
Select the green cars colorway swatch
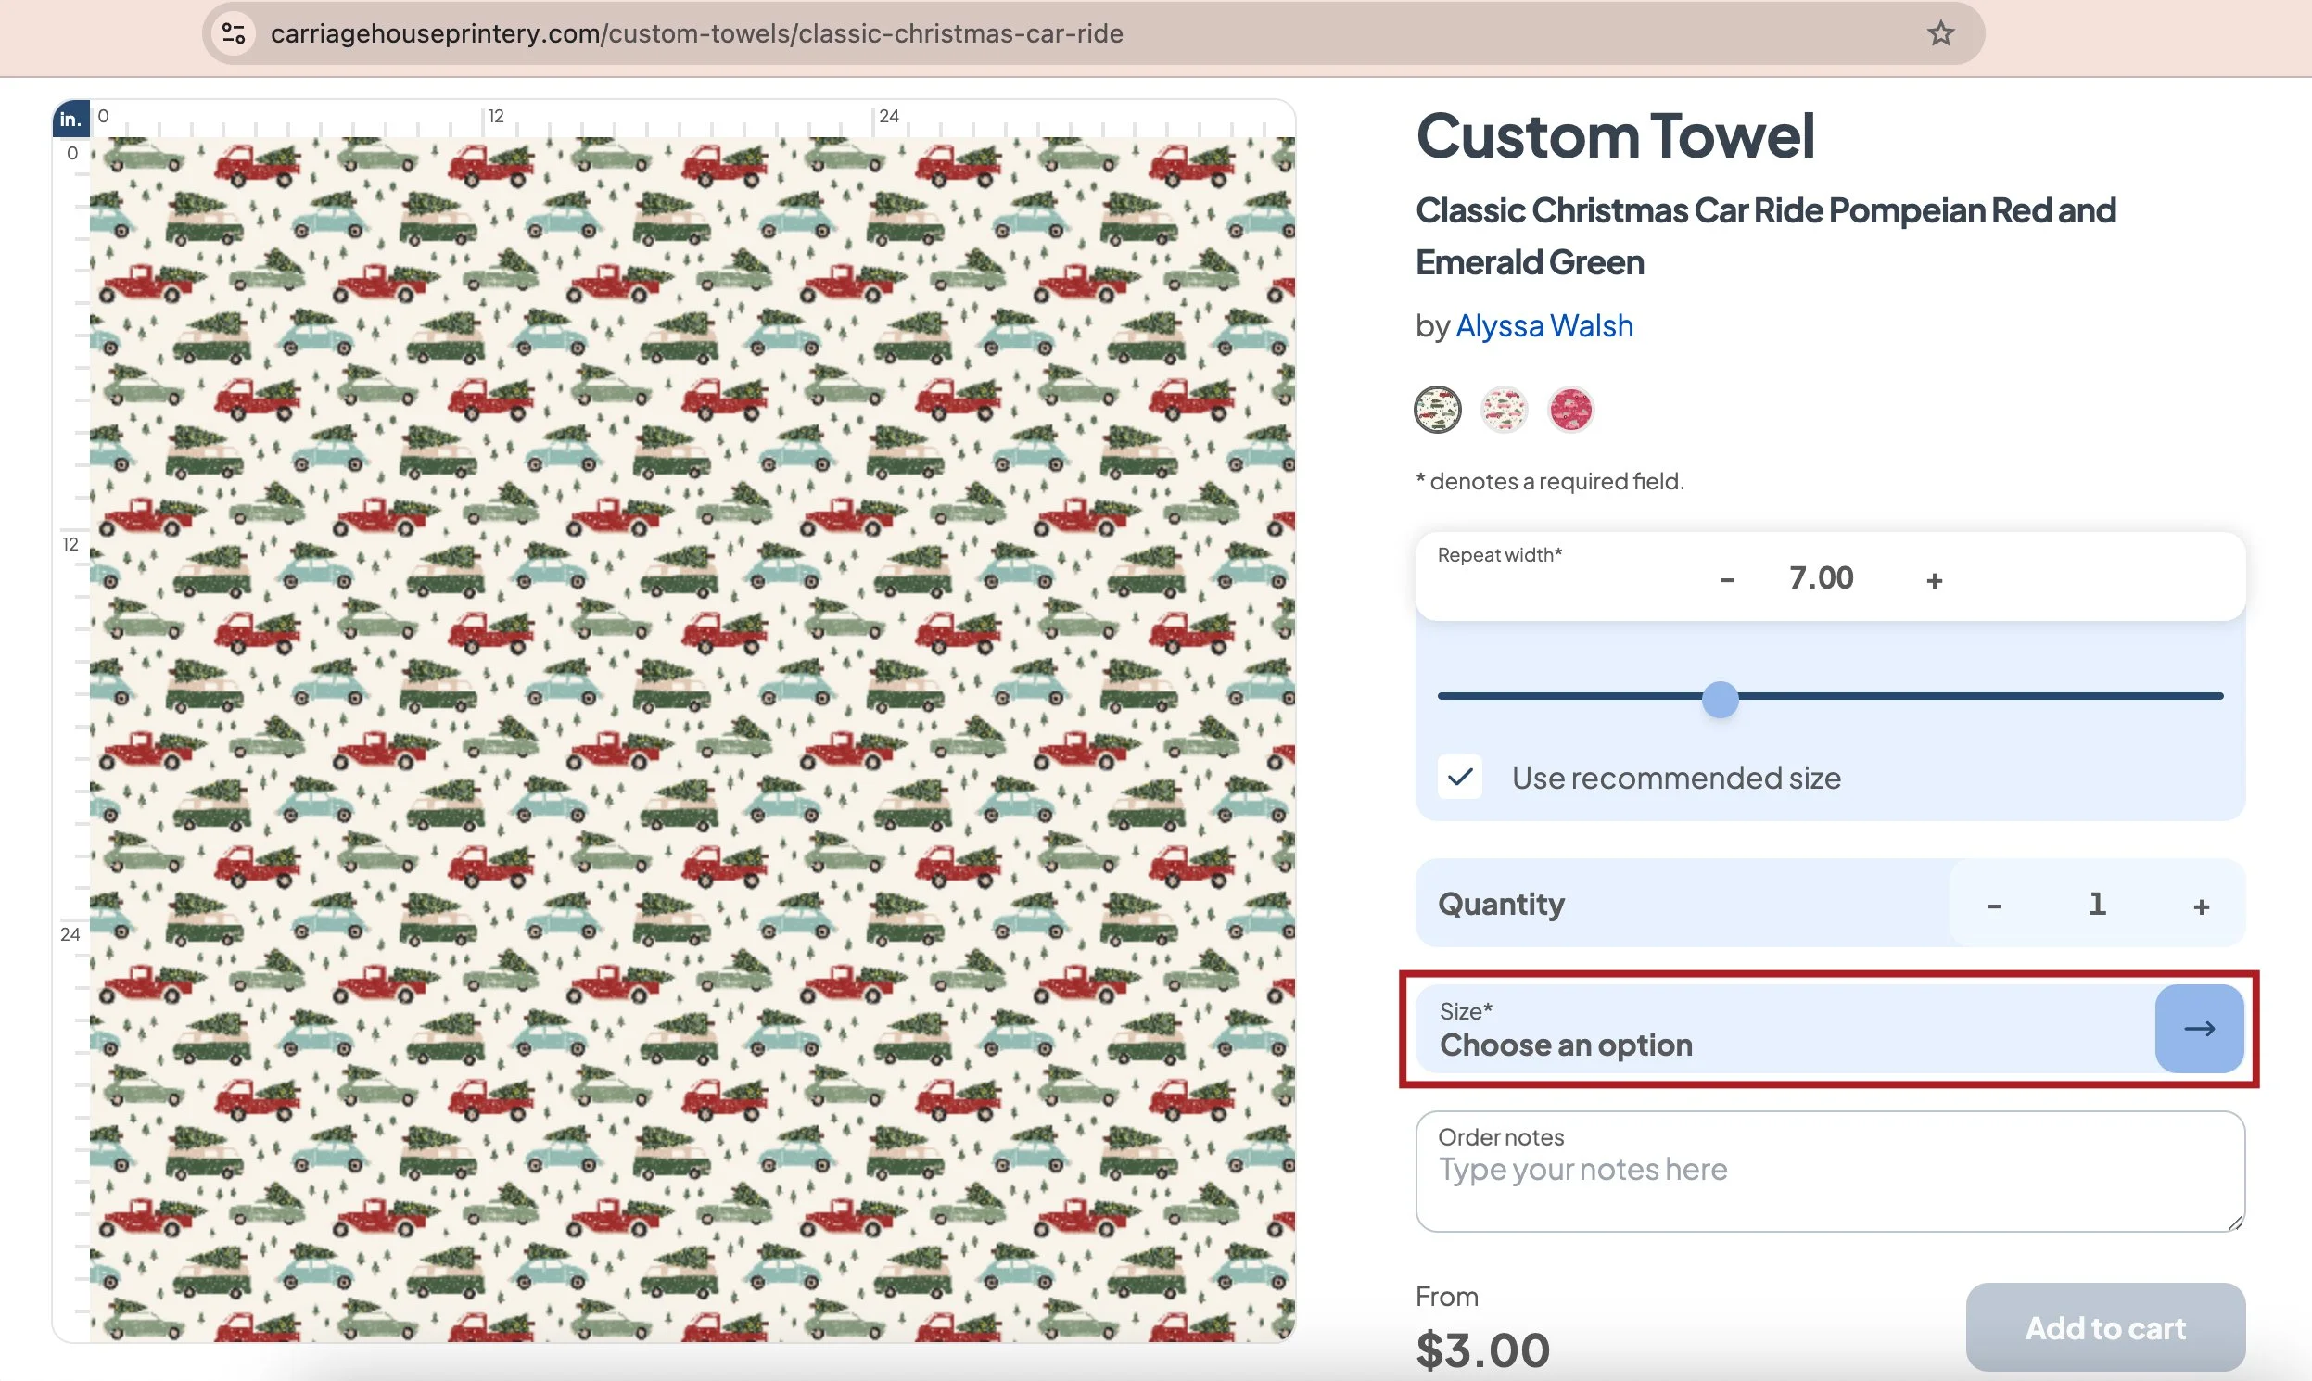[1438, 410]
